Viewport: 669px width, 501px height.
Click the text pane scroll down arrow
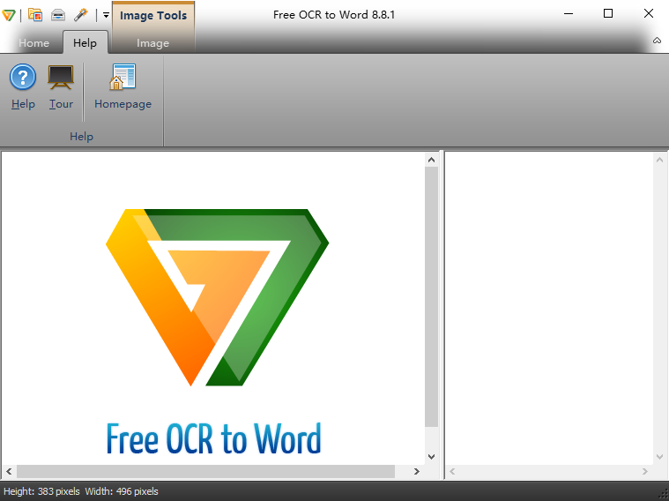tap(659, 457)
